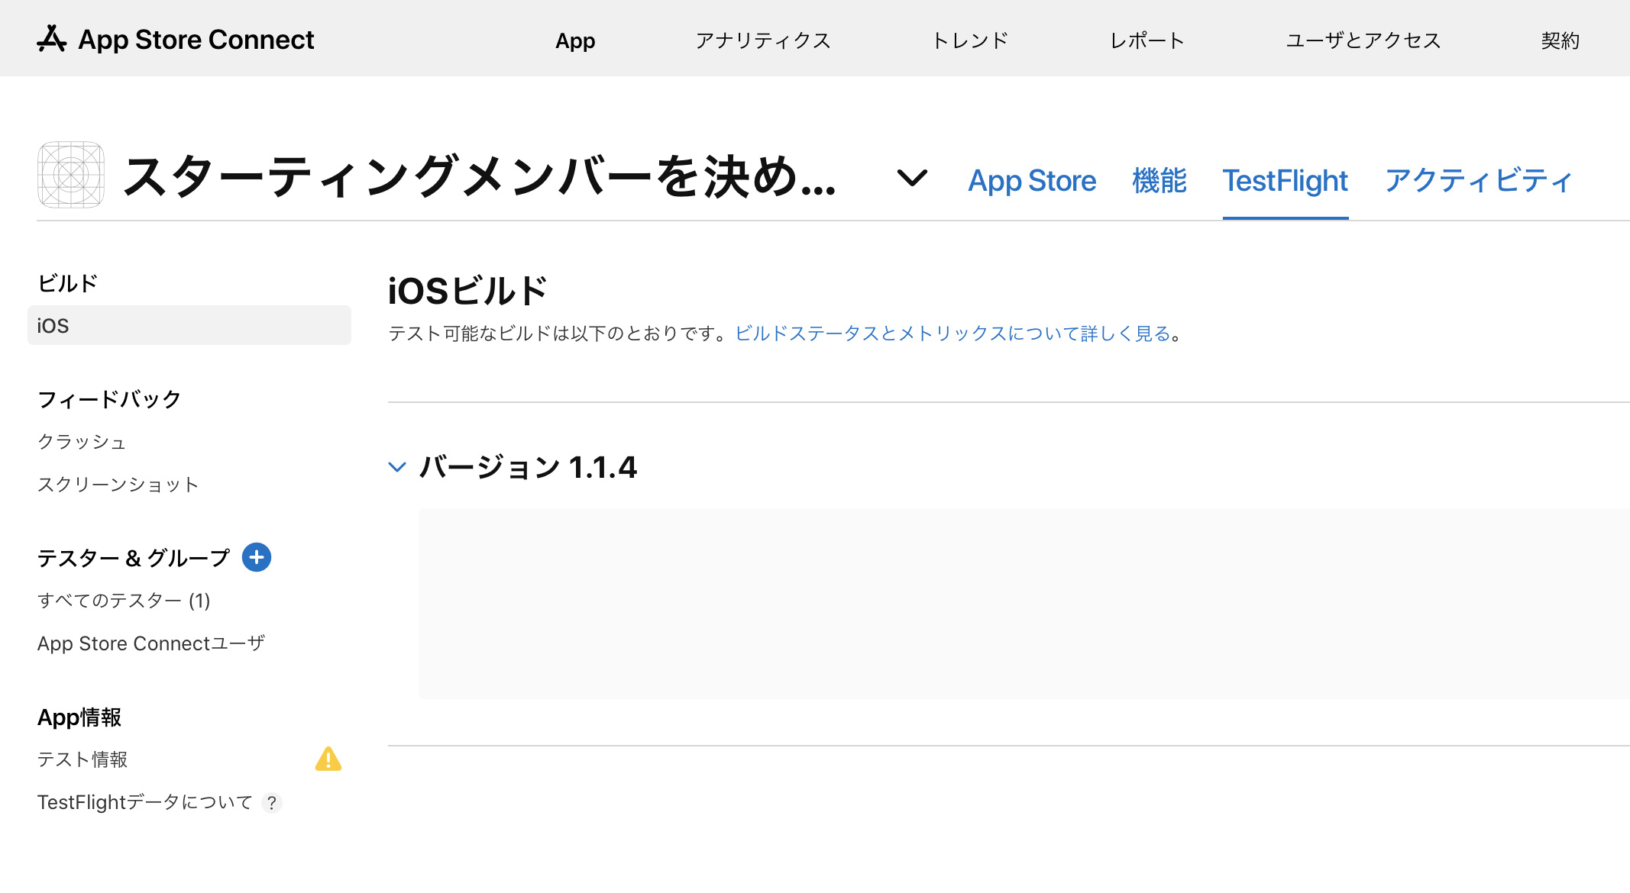Select iOS under ビルド in sidebar

coord(189,325)
